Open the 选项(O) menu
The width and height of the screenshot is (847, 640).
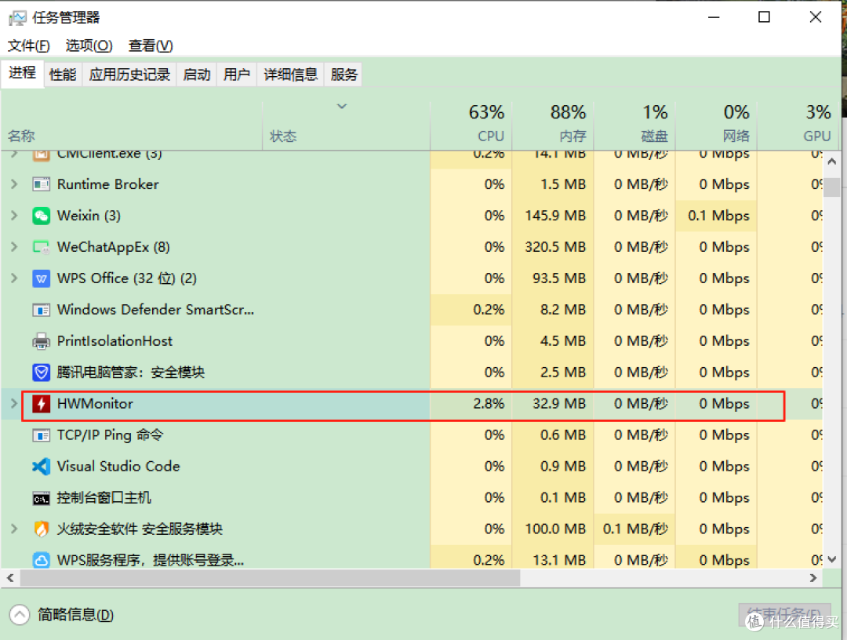[x=89, y=46]
